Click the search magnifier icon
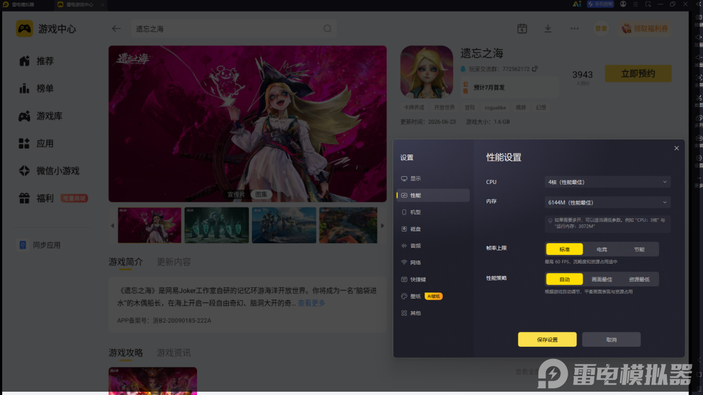The image size is (703, 395). click(x=327, y=29)
